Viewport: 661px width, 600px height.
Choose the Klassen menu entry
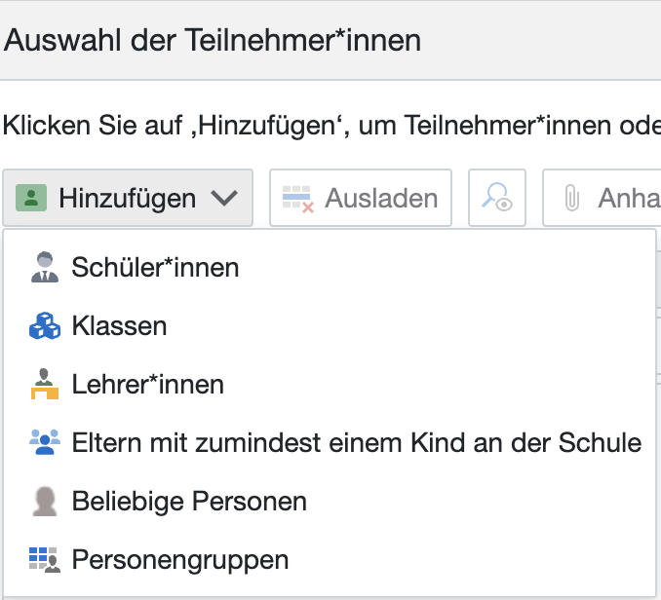119,326
